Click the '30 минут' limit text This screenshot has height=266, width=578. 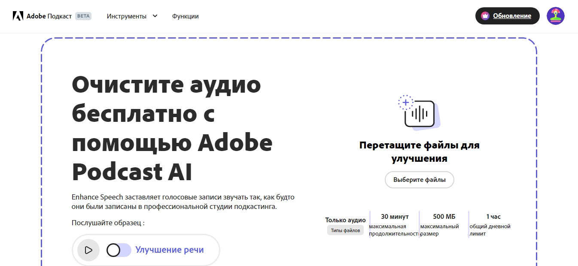[x=395, y=217]
